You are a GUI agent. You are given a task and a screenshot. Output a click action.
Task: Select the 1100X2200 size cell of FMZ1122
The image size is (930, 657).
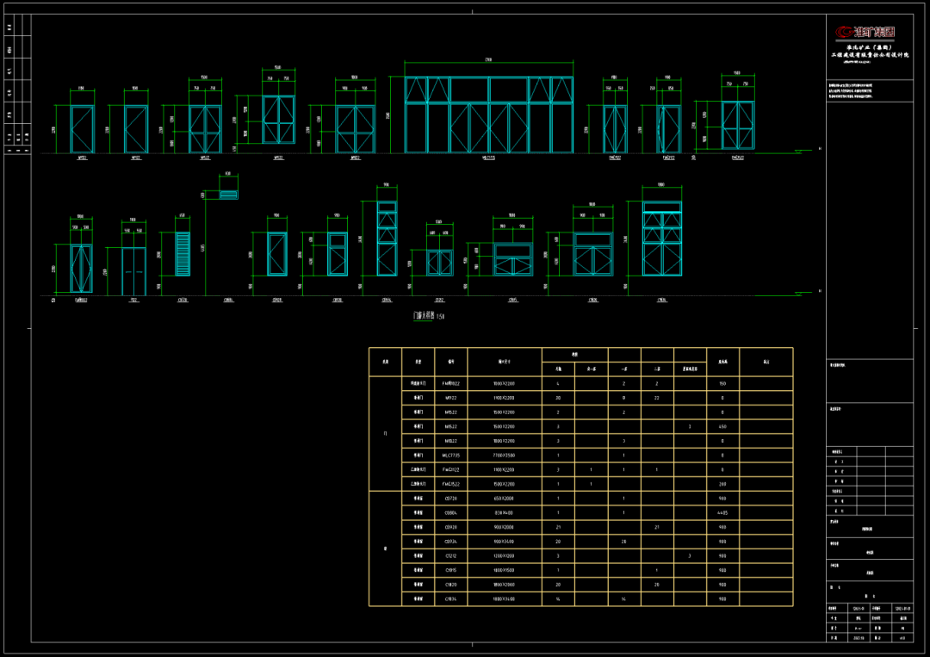pyautogui.click(x=504, y=469)
